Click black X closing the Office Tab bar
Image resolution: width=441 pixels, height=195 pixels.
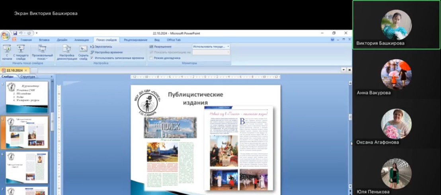[349, 70]
